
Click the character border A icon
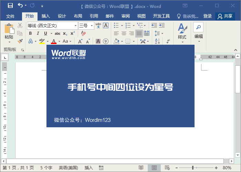coord(106,25)
